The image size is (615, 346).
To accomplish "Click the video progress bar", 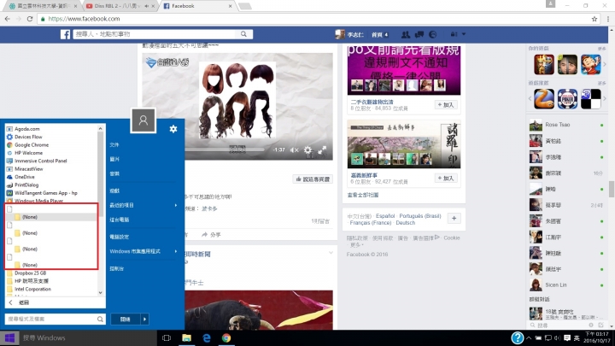I will (225, 150).
